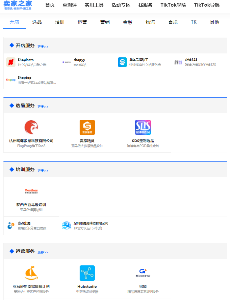
Task: Open the Shoplazza name link
Action: click(26, 60)
